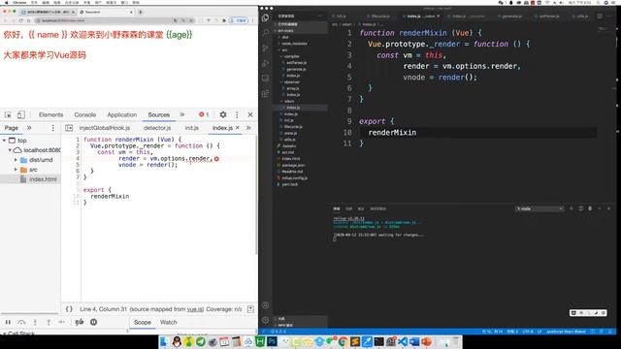621x349 pixels.
Task: Toggle the Sources file navigator sidebar icon
Action: pyautogui.click(x=69, y=128)
